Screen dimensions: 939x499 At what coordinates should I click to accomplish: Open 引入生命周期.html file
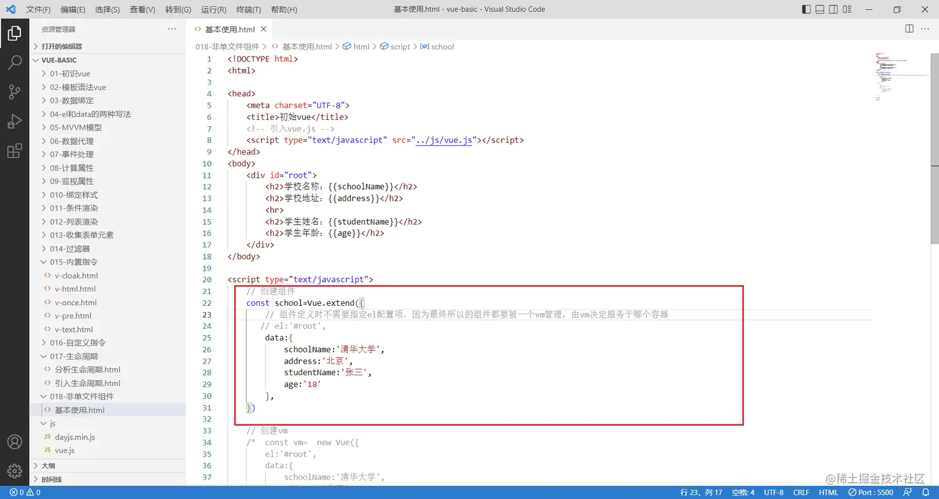tap(107, 383)
